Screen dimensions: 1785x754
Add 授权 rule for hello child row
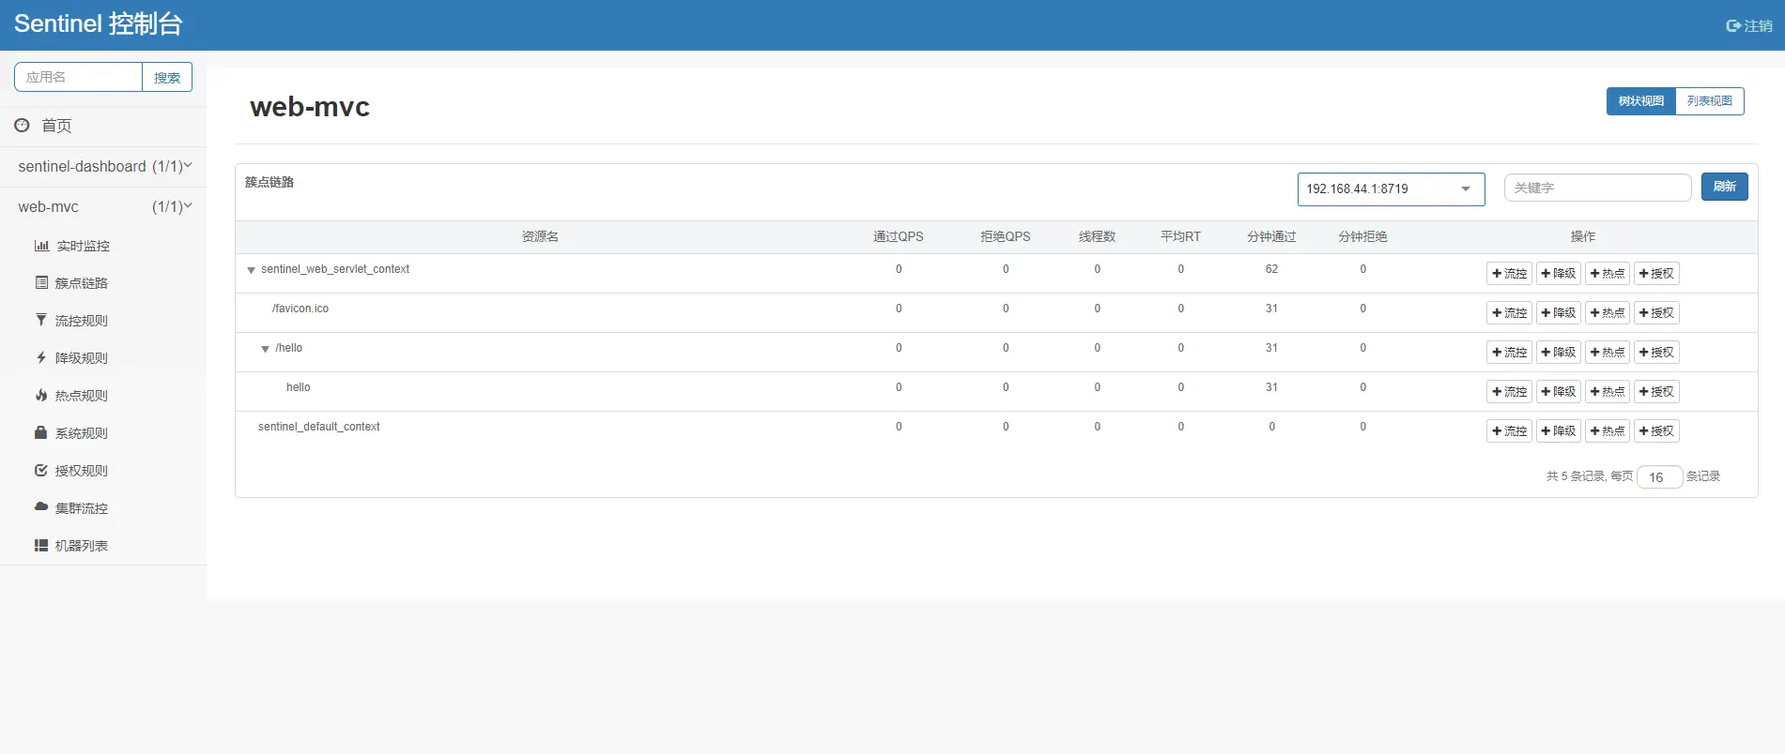(x=1656, y=392)
